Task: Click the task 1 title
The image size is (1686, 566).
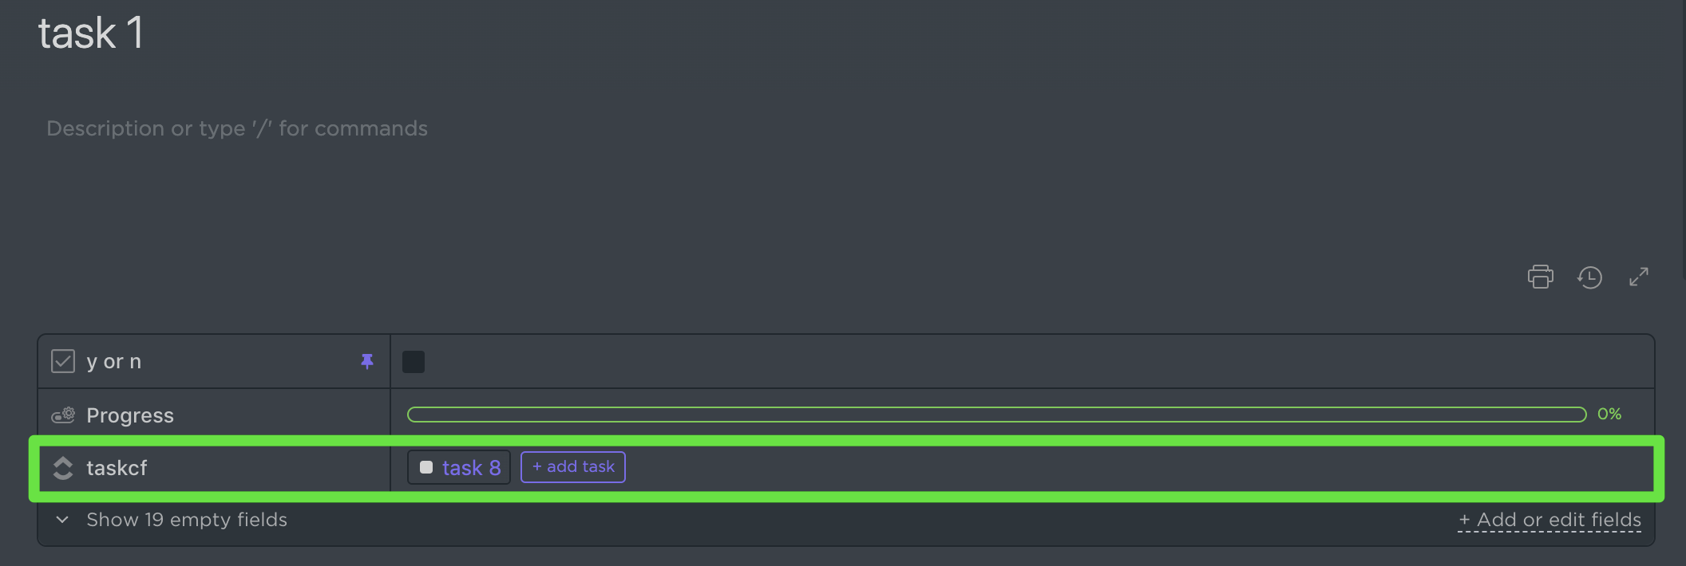Action: click(x=91, y=33)
